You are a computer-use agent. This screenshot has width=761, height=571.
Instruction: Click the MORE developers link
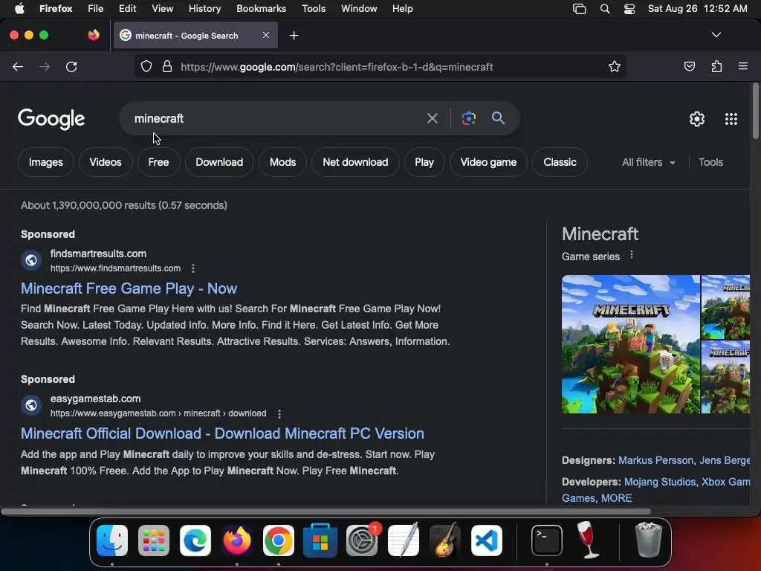pos(616,498)
